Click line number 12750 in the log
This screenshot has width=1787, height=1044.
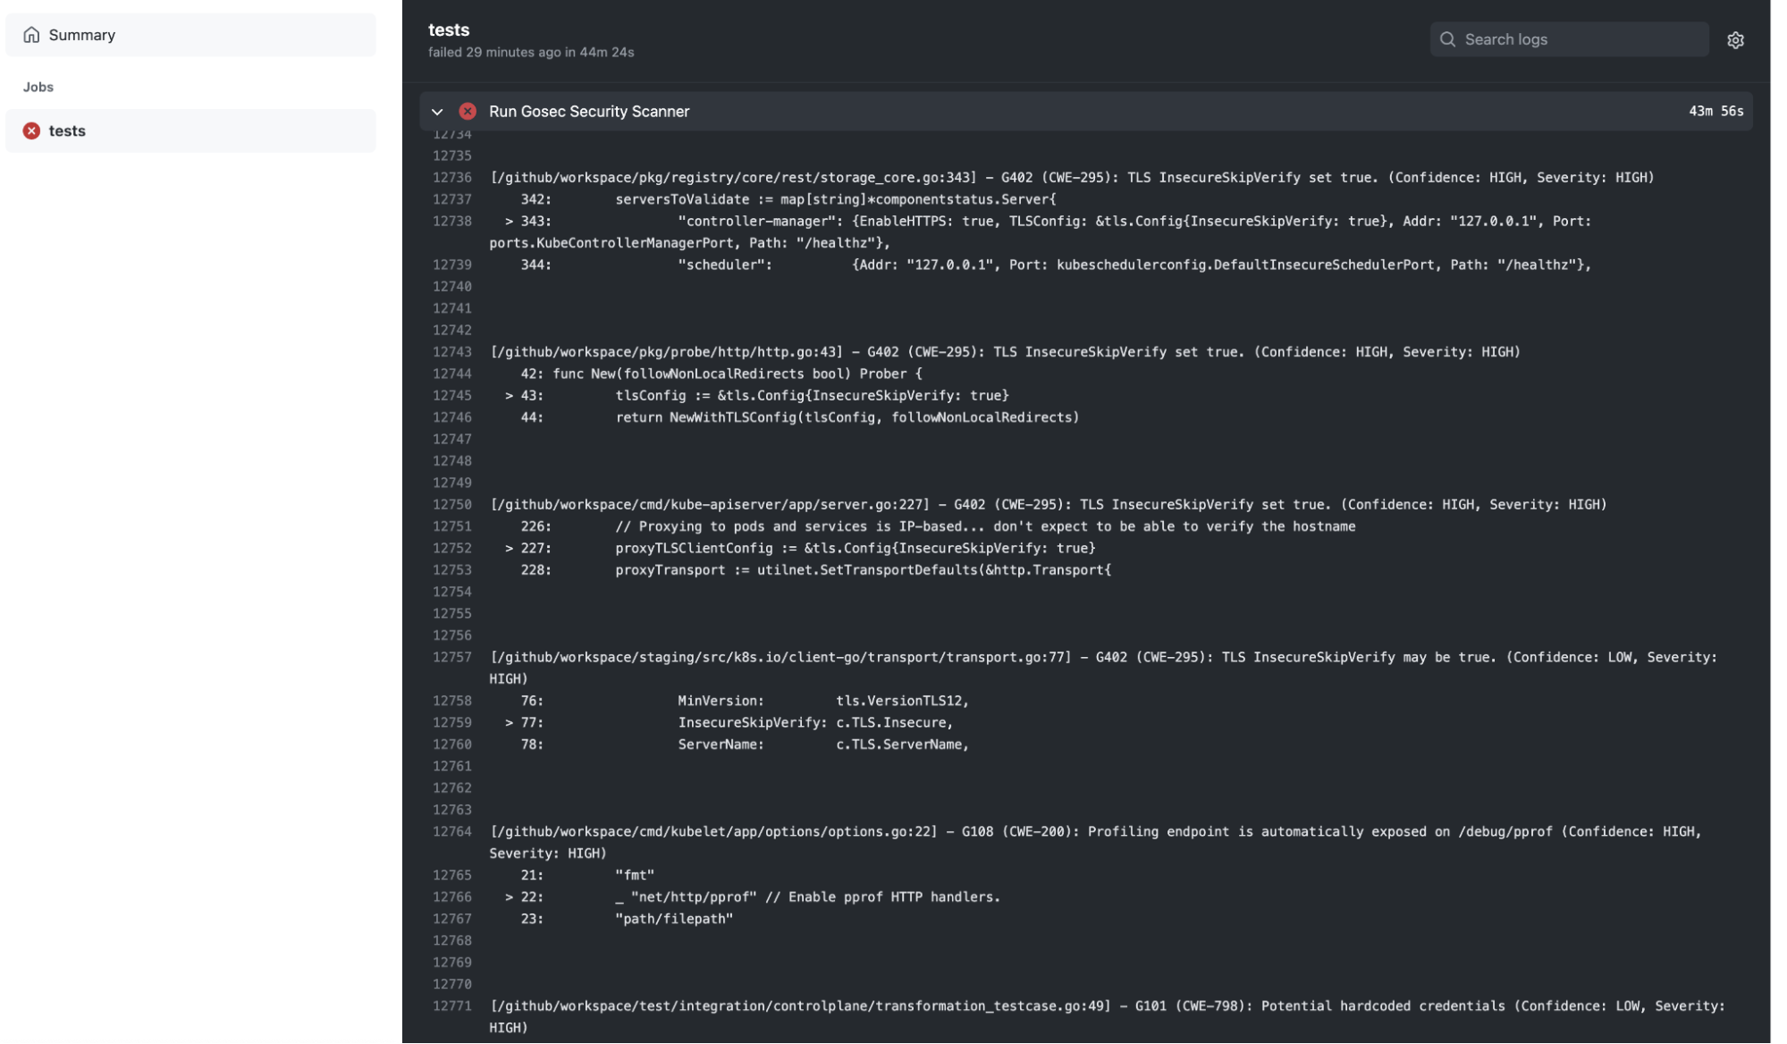[x=451, y=504]
